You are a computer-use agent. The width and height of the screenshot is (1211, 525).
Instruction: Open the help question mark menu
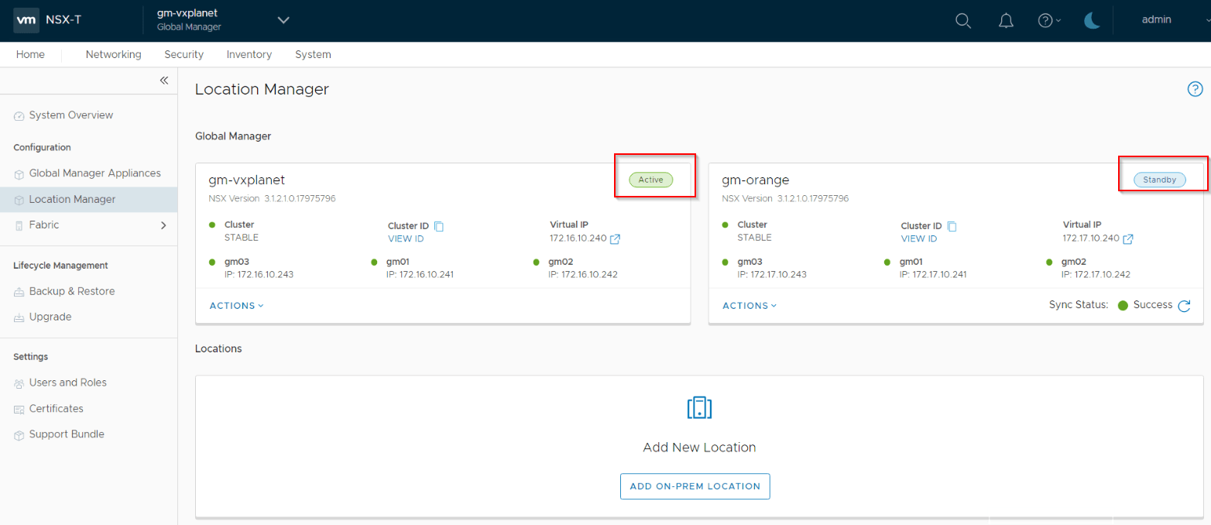pos(1049,21)
